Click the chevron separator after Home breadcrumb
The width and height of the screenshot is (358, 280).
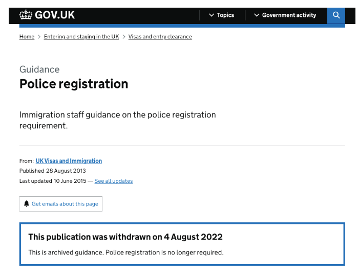coord(39,37)
